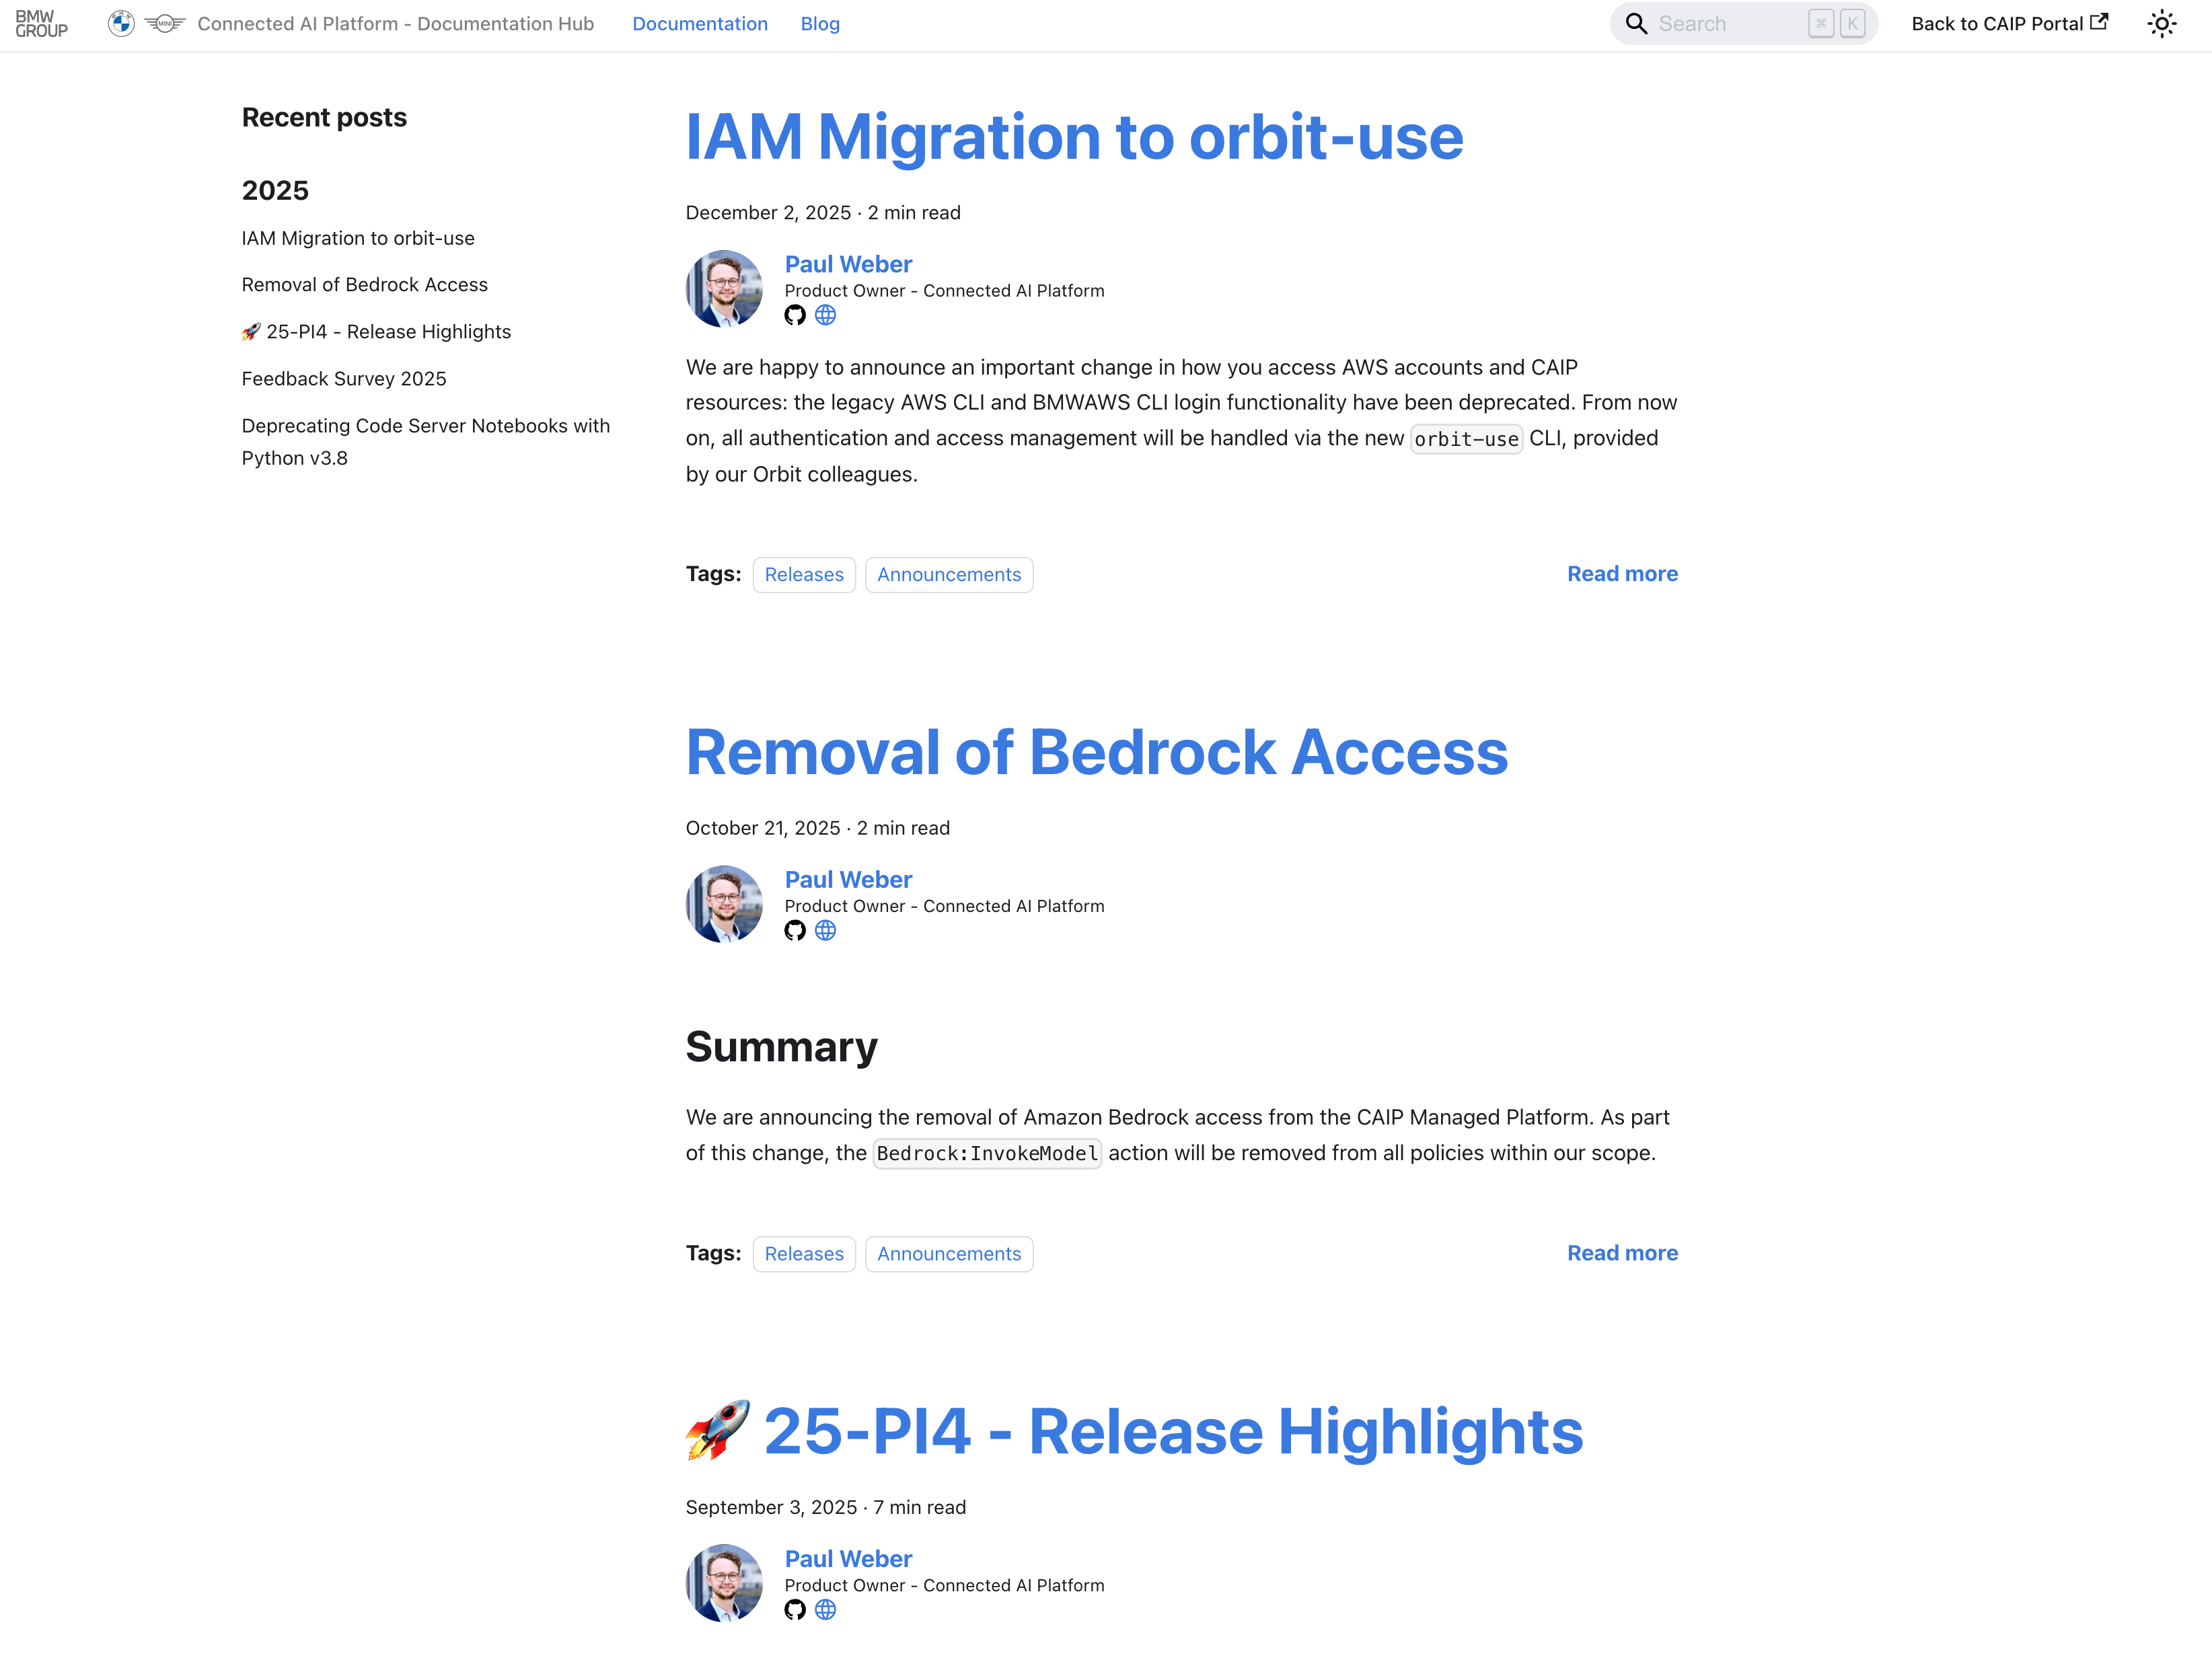Open the IAM Migration to orbit-use post title
Viewport: 2212px width, 1672px height.
tap(1074, 136)
